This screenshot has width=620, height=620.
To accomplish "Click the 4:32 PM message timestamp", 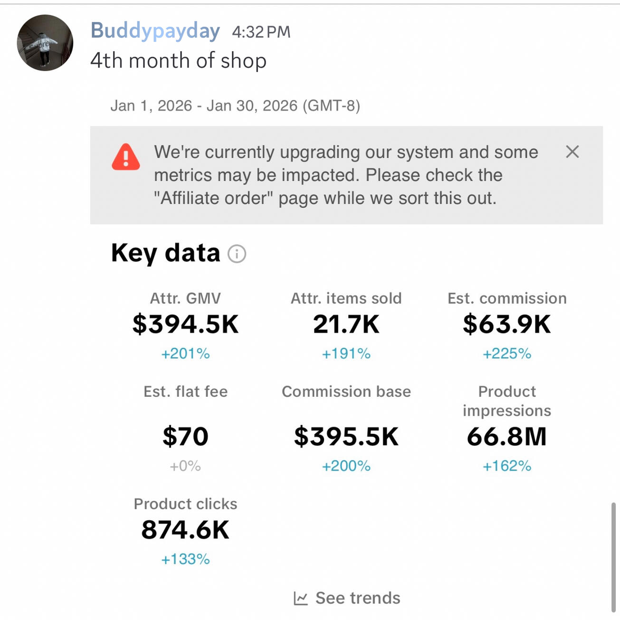I will (x=261, y=32).
